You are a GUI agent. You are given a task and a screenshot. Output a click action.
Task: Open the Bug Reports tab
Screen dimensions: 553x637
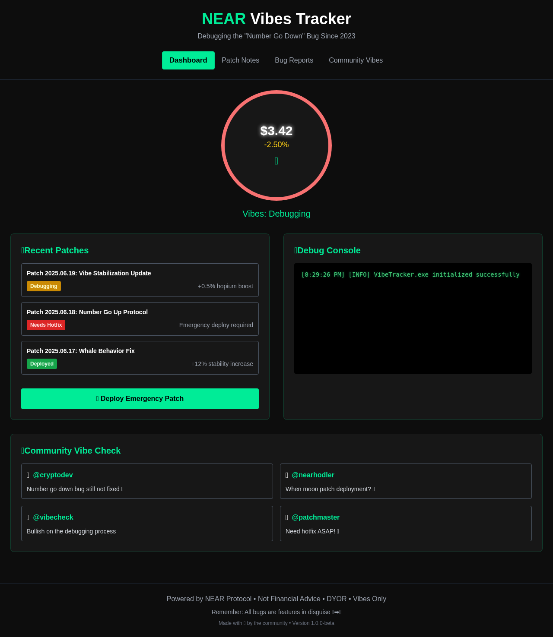tap(294, 60)
